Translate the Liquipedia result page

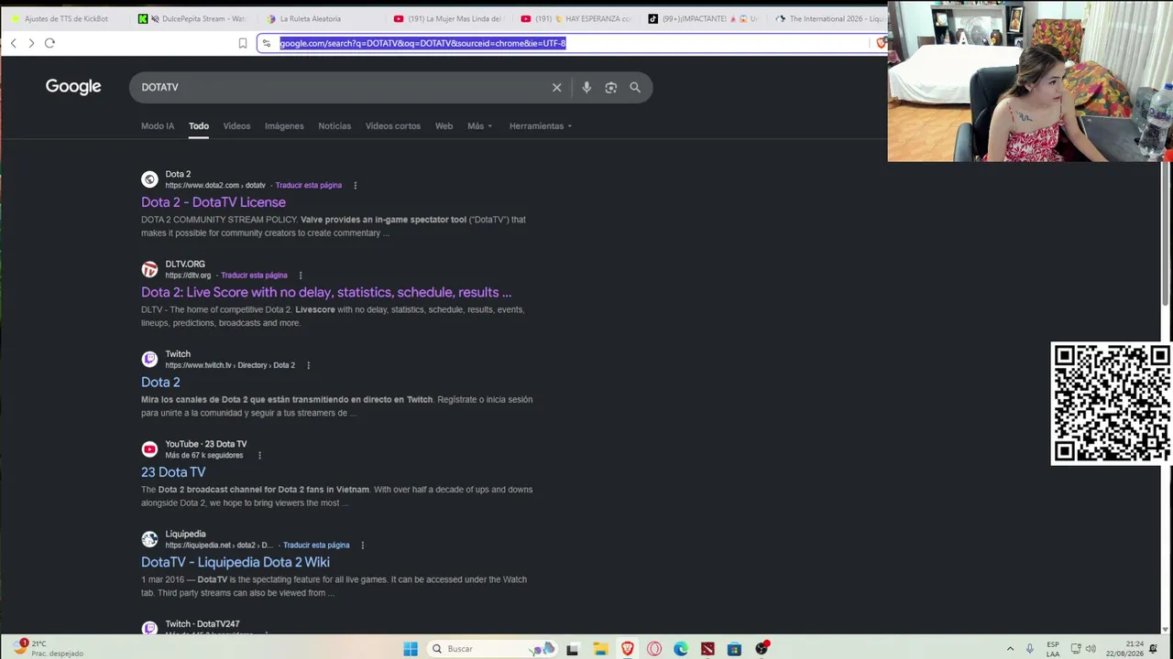tap(316, 546)
